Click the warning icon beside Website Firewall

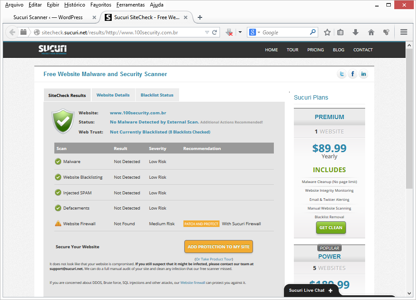[x=58, y=223]
